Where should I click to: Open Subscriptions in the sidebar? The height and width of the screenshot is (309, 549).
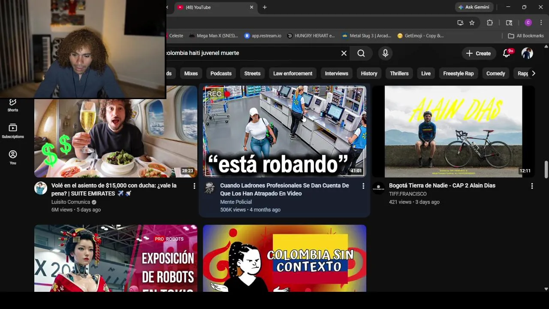tap(13, 131)
